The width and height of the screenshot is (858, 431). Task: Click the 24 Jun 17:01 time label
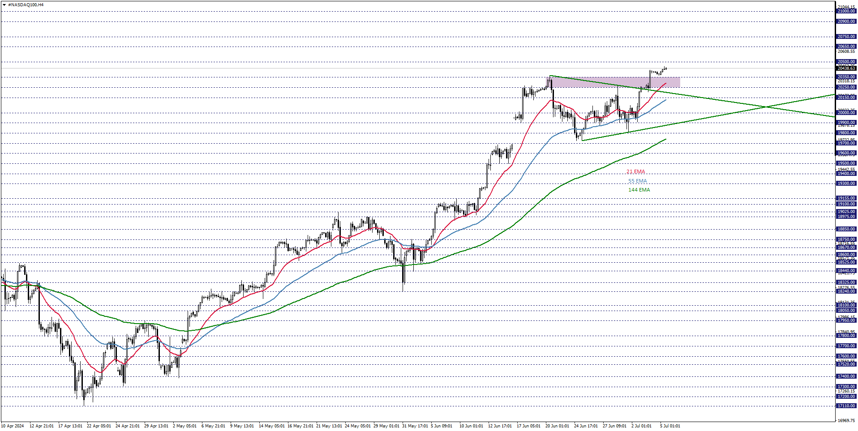[586, 426]
